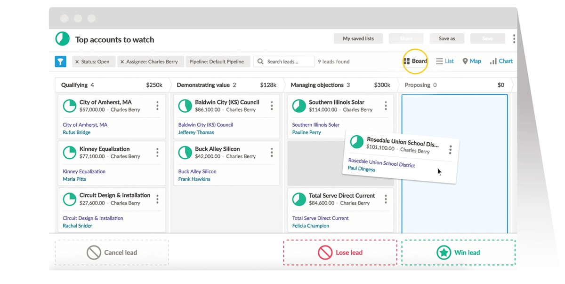
Task: Open the options menu for Southern Illinois Solar
Action: click(x=386, y=106)
